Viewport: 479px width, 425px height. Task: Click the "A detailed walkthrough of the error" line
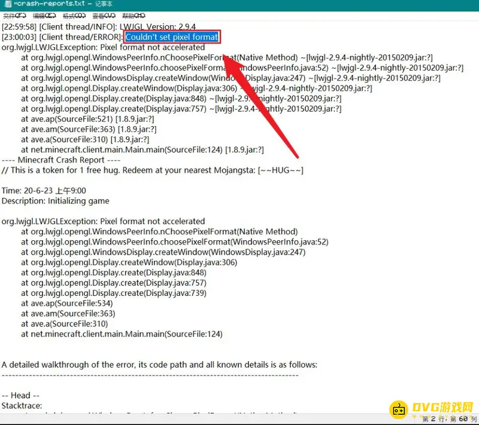159,365
